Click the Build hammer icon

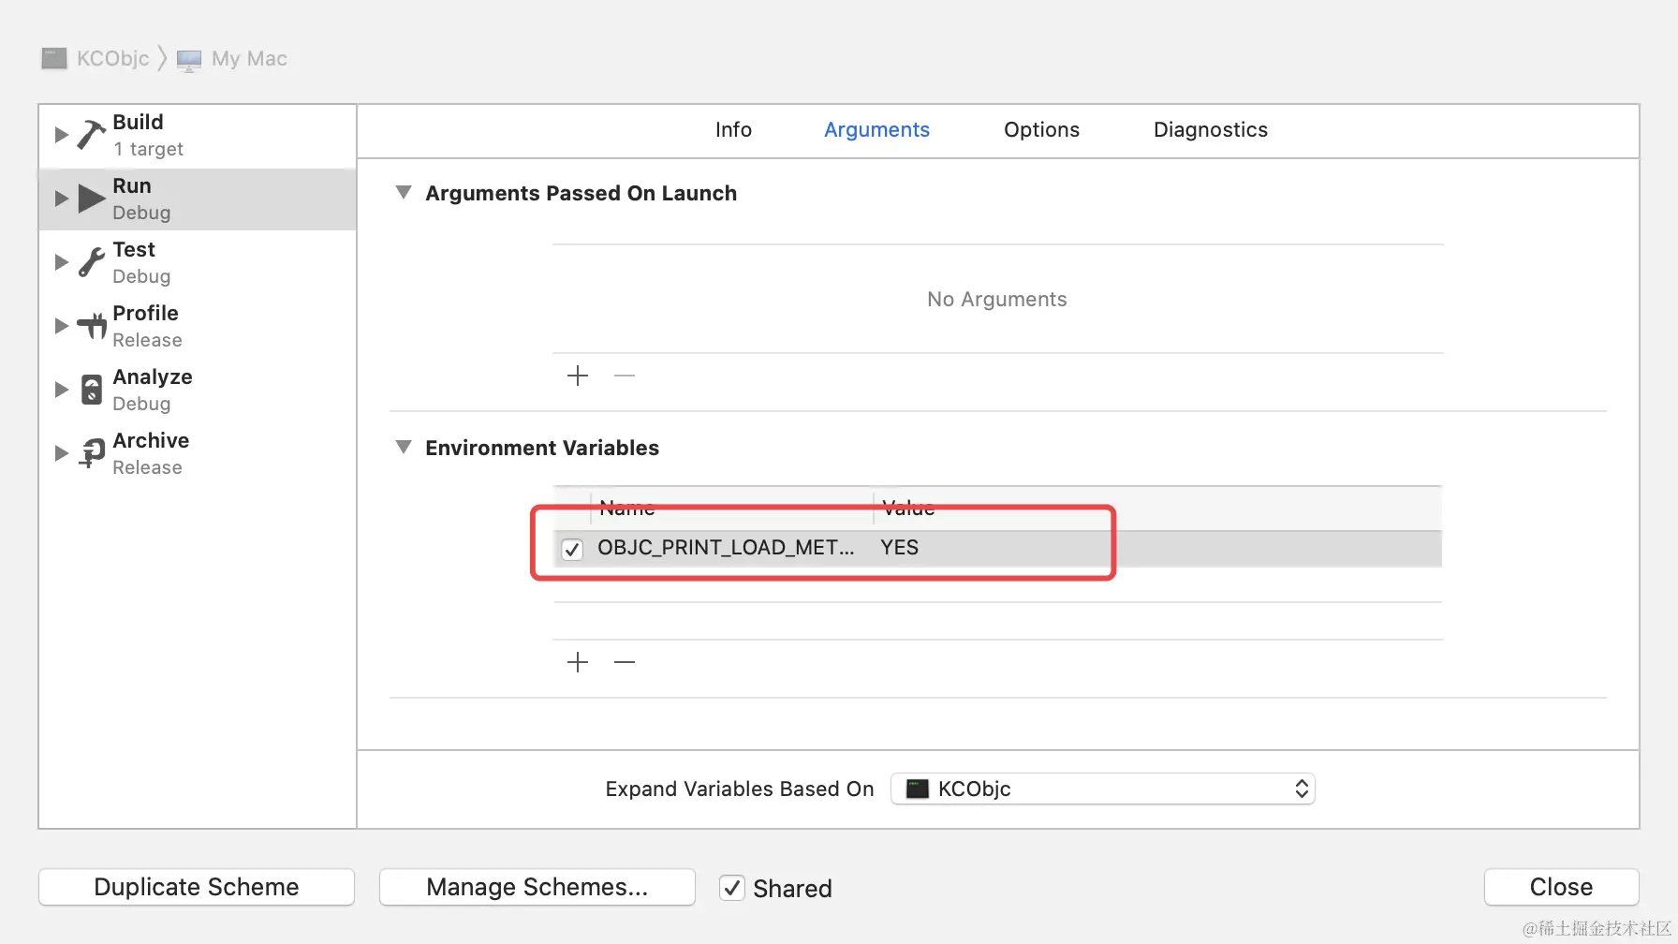pos(91,135)
